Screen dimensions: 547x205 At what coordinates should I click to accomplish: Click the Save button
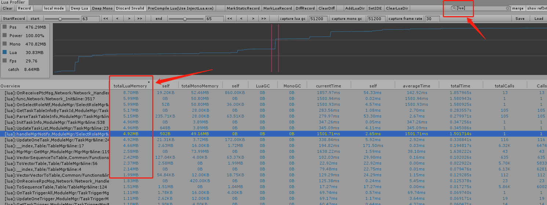[x=520, y=18]
